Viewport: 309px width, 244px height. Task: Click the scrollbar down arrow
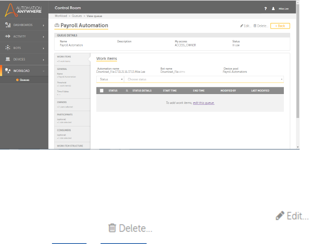click(298, 147)
